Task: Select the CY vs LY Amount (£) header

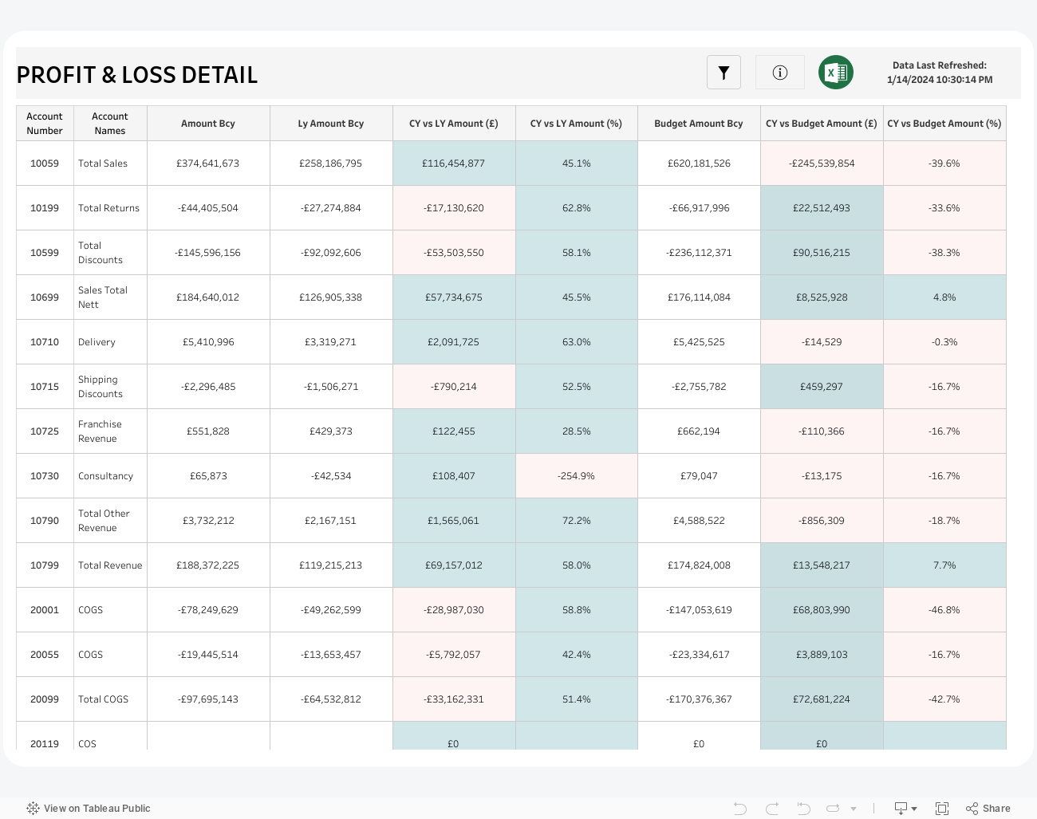Action: 454,124
